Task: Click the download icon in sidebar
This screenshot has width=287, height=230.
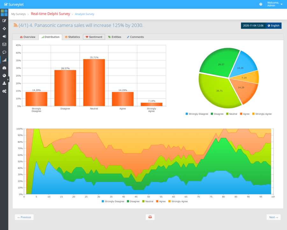Action: [4, 83]
